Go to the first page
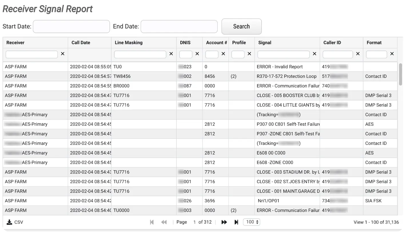The image size is (404, 232). click(x=152, y=222)
